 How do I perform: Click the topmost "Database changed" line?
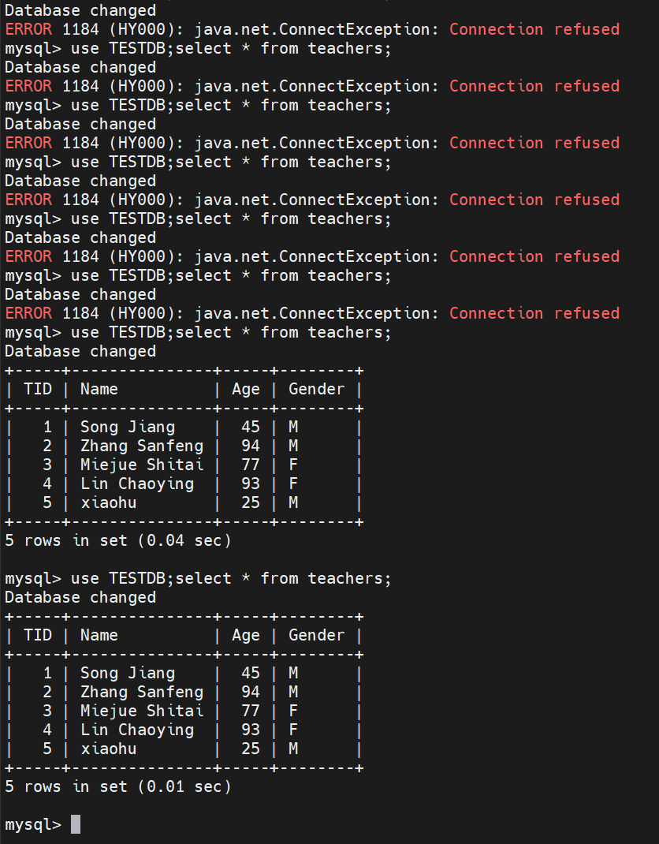click(80, 11)
